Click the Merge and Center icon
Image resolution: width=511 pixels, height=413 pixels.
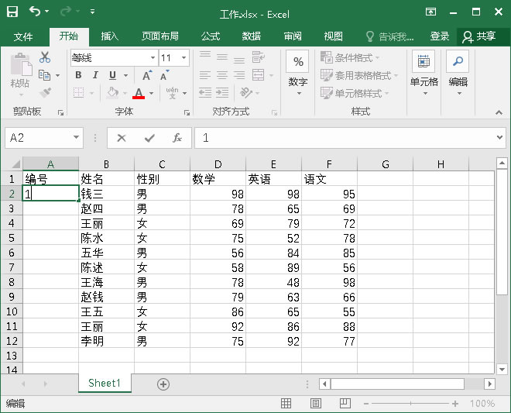[x=258, y=75]
